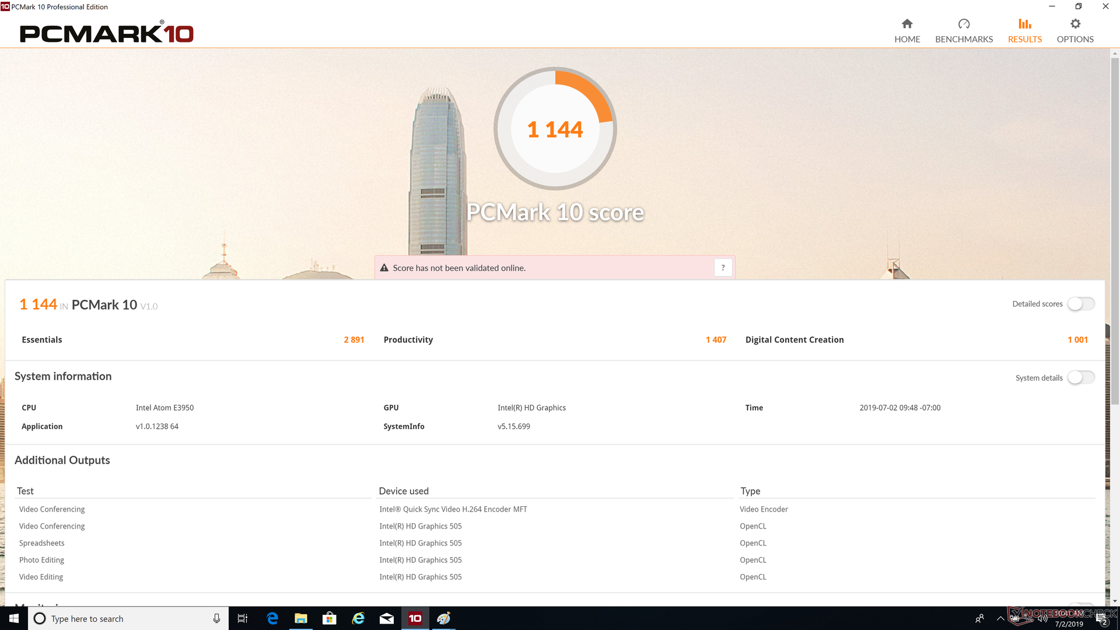Open the Windows Start menu
The height and width of the screenshot is (630, 1120).
click(x=14, y=618)
